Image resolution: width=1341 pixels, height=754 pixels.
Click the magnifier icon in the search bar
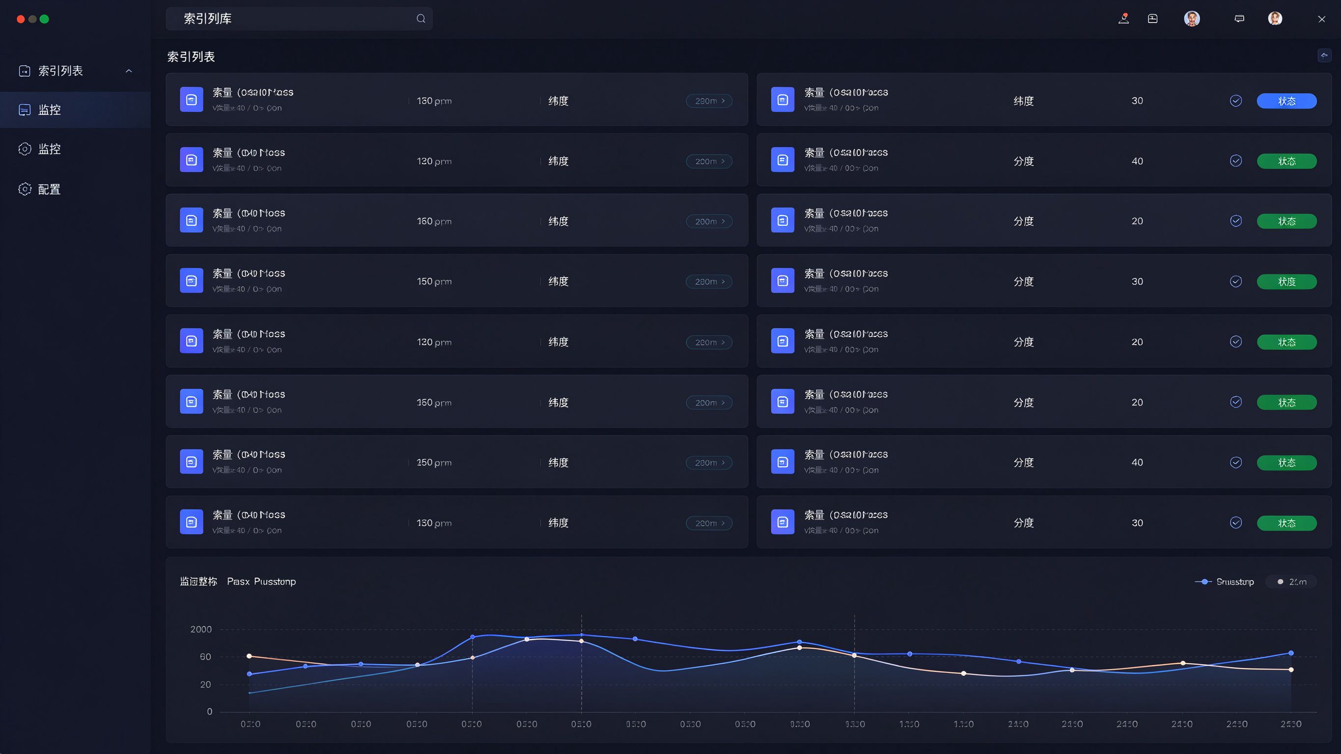click(x=420, y=19)
